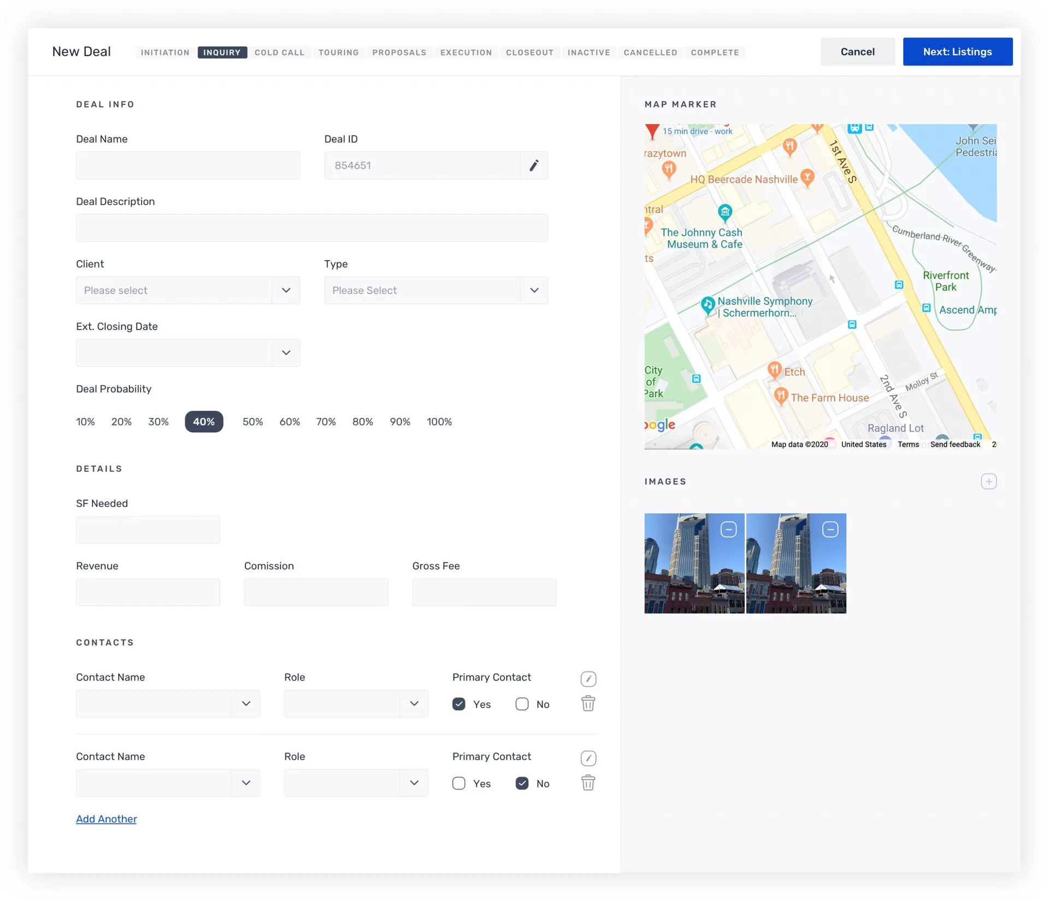The height and width of the screenshot is (901, 1049).
Task: Set deal probability to 70%
Action: point(326,422)
